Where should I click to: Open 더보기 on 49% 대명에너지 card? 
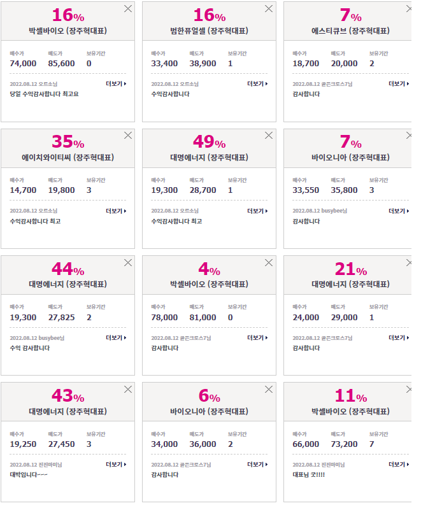point(257,211)
